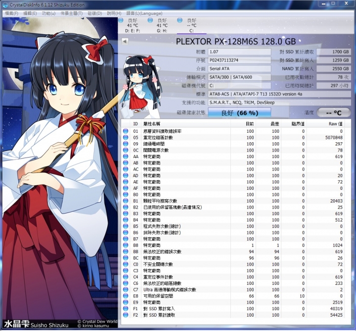Click the 目前 column header
This screenshot has height=331, width=356.
(x=243, y=124)
